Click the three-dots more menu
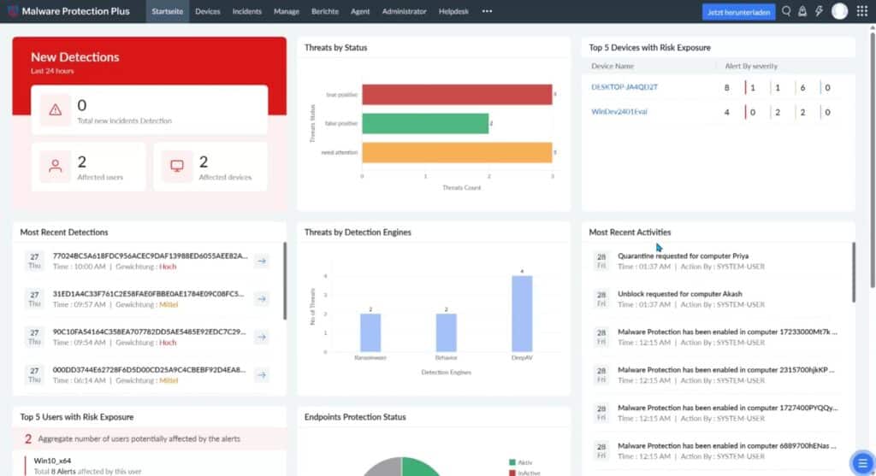 [487, 11]
